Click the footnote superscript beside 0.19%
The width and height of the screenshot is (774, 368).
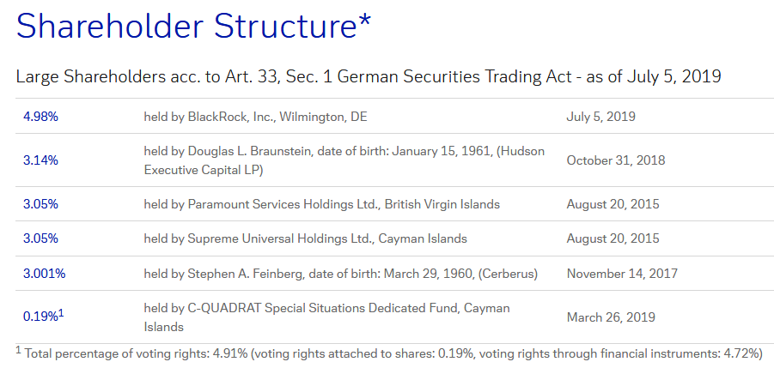[61, 313]
